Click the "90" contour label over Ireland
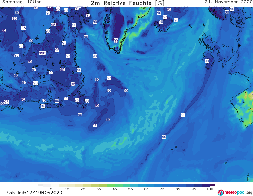This screenshot has width=253, height=196. 207,61
